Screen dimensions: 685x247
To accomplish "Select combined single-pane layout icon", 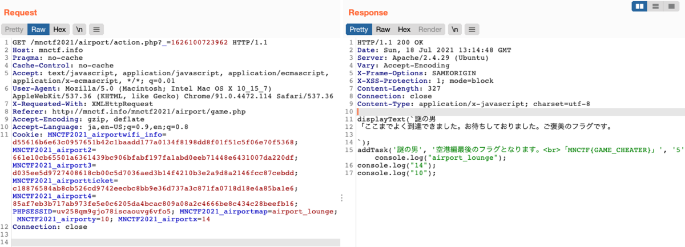I will (x=671, y=6).
